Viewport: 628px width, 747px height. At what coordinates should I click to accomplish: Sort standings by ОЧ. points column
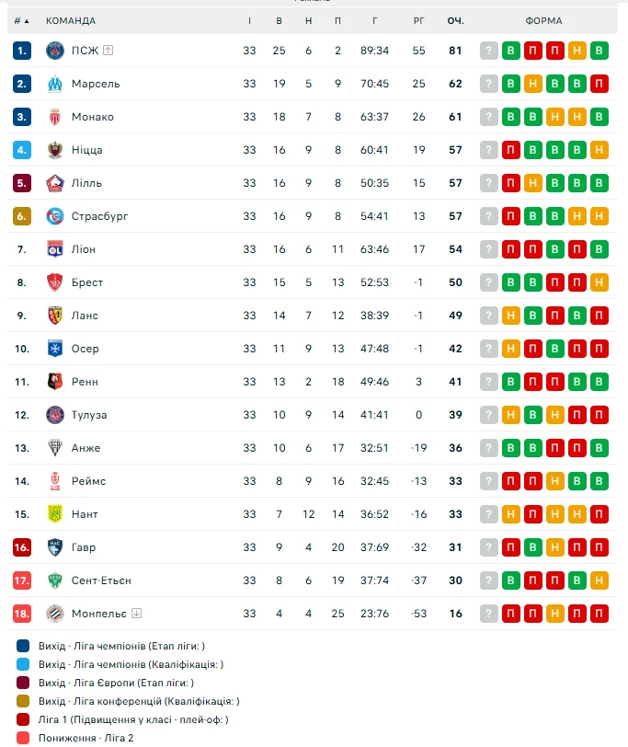click(x=455, y=20)
